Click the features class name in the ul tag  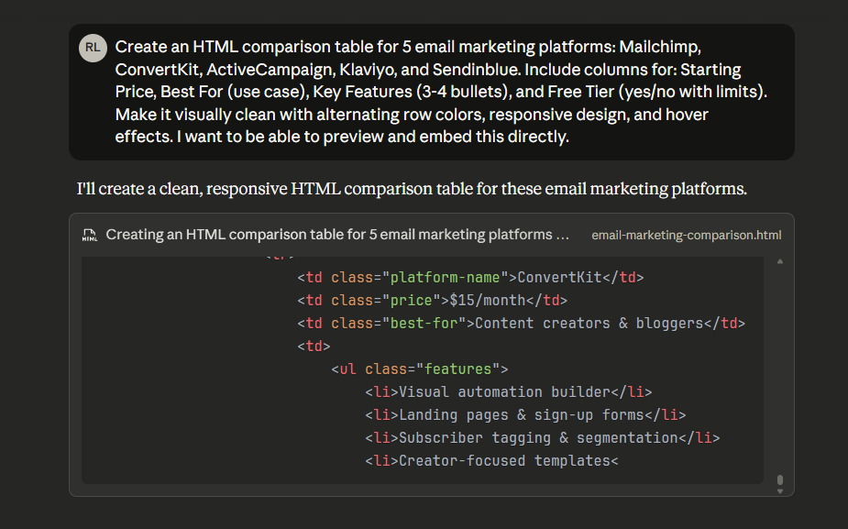pos(459,369)
